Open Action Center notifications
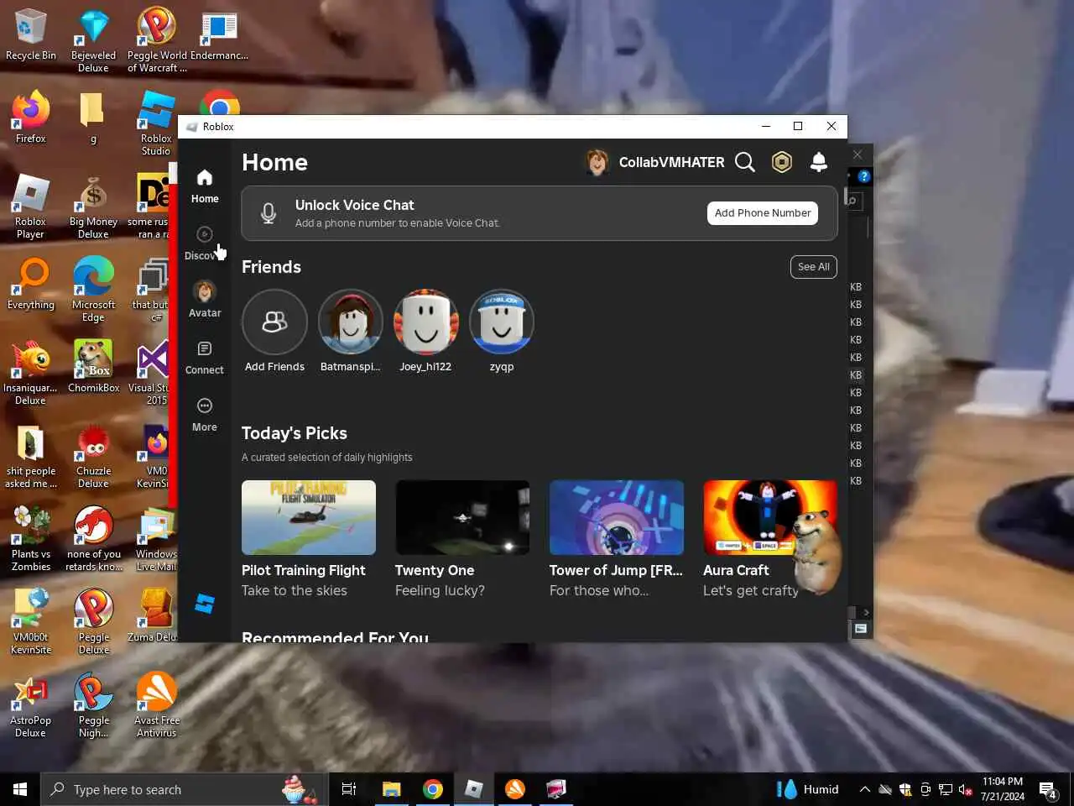 click(x=1049, y=789)
